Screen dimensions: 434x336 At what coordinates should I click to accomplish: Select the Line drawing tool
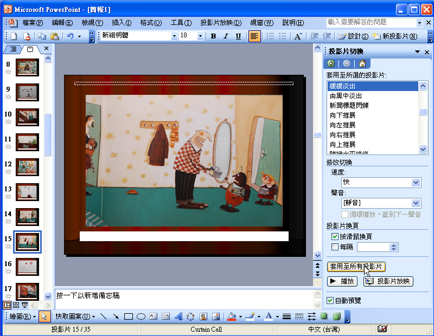point(103,316)
